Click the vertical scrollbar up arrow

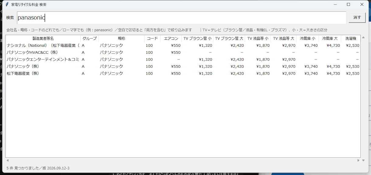click(363, 38)
